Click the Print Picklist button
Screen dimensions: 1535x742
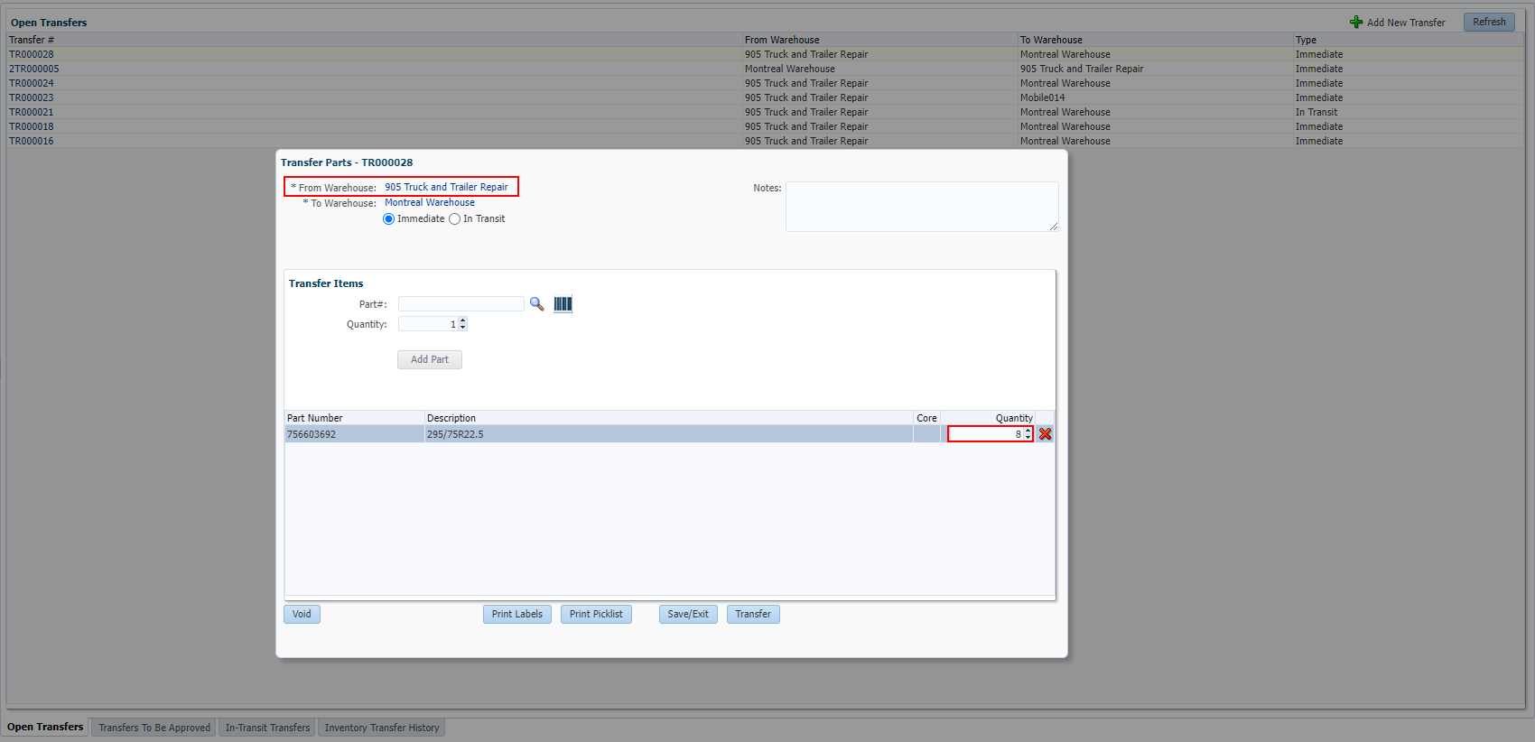point(596,615)
